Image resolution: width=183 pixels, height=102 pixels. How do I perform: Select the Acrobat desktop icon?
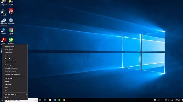point(3,41)
